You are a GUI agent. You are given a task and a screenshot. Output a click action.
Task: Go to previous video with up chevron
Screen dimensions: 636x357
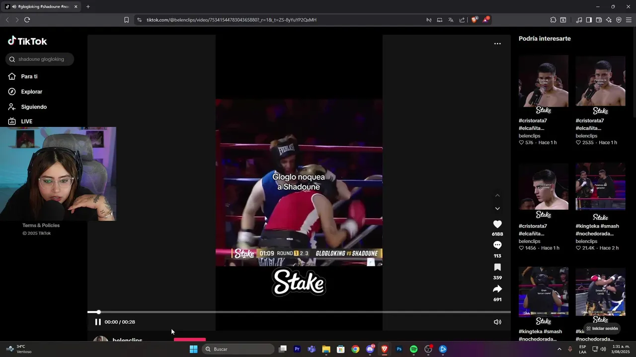pos(497,195)
